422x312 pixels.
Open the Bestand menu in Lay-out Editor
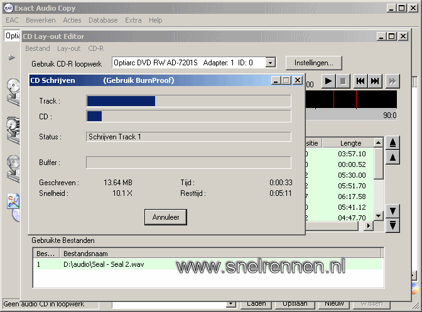coord(38,48)
